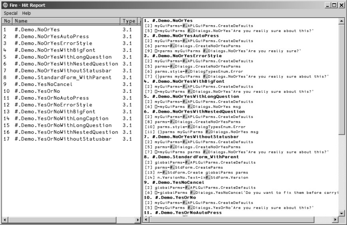Click line [13] n←#.StdForm.Create globalParms parms

pyautogui.click(x=196, y=173)
